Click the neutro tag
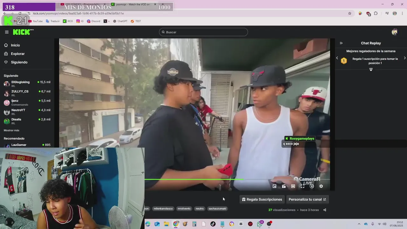Image resolution: width=407 pixels, height=229 pixels. tap(200, 209)
